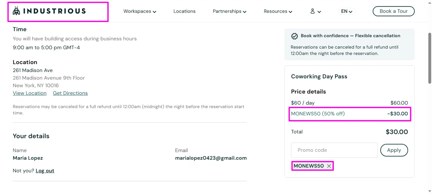
Task: Click the 9:00 am to 5:00 pm time text
Action: pyautogui.click(x=46, y=48)
